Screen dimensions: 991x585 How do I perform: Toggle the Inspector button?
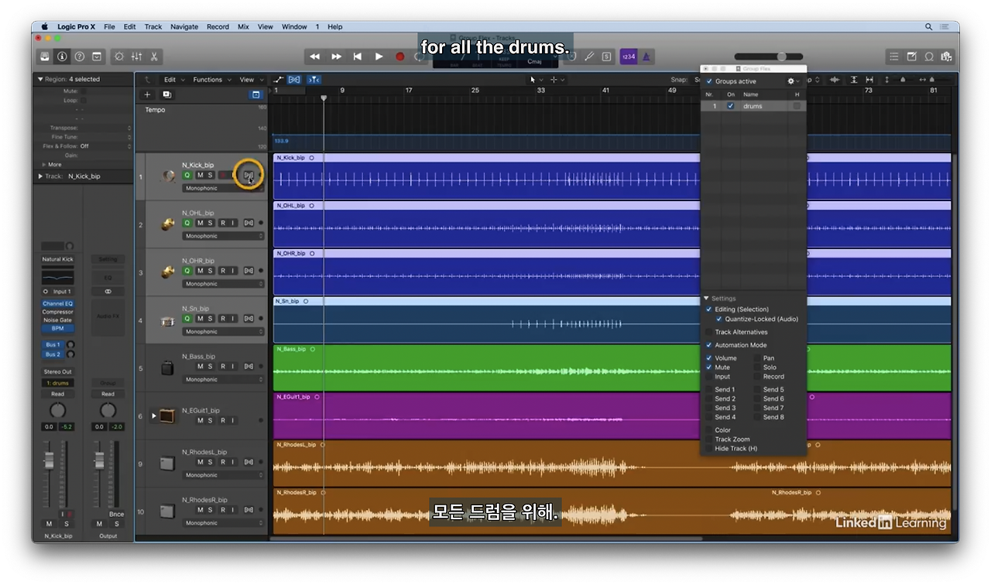click(62, 56)
